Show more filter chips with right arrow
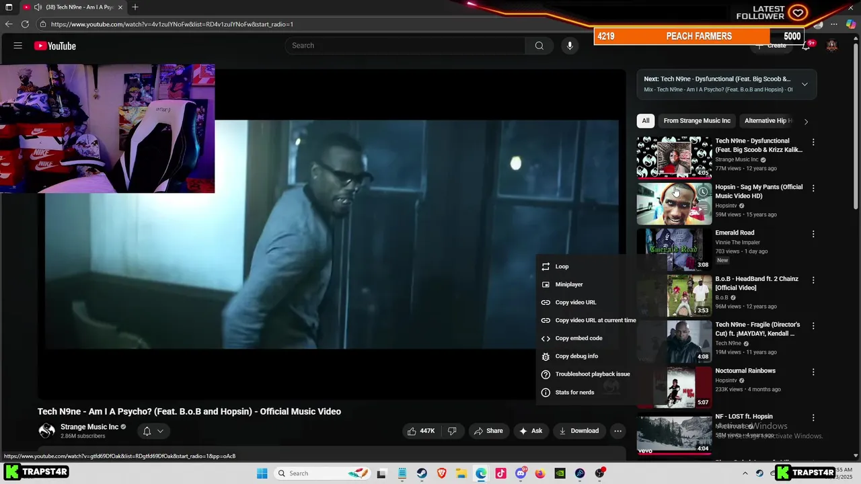Viewport: 861px width, 484px height. pos(806,121)
